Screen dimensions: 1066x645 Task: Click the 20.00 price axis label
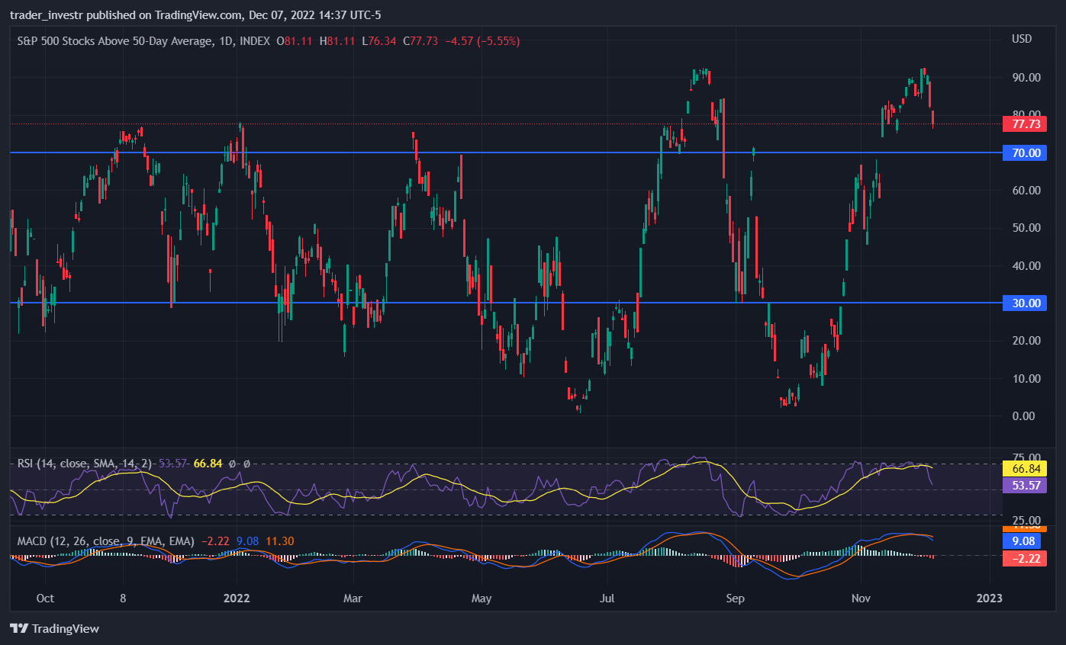(x=1026, y=341)
